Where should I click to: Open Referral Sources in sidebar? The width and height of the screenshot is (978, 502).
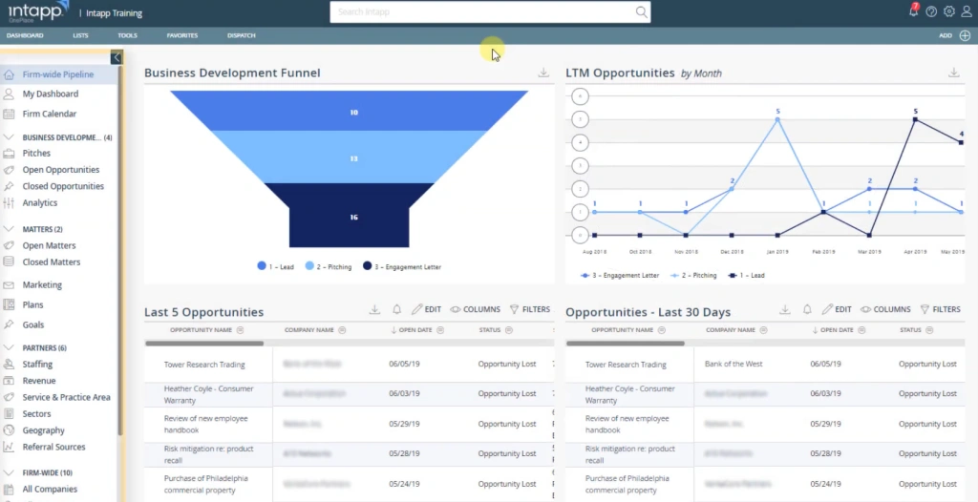pos(53,447)
